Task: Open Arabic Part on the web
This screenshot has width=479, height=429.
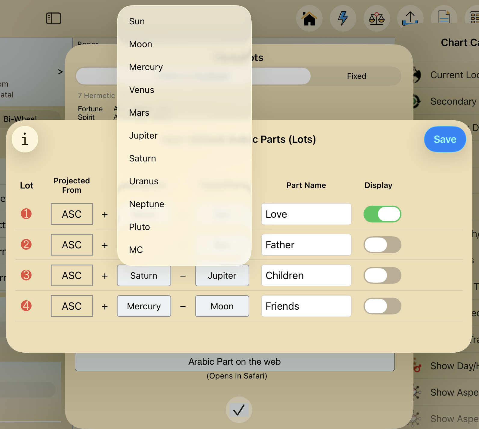Action: point(235,362)
